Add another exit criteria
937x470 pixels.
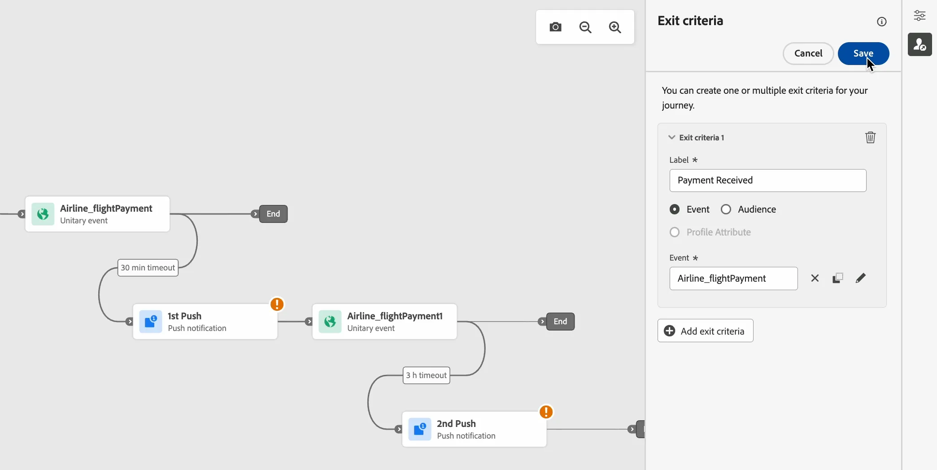705,331
